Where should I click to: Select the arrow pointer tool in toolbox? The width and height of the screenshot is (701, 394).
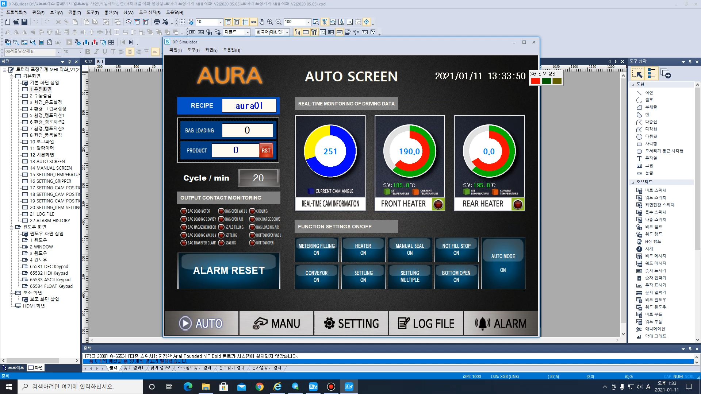pyautogui.click(x=638, y=74)
